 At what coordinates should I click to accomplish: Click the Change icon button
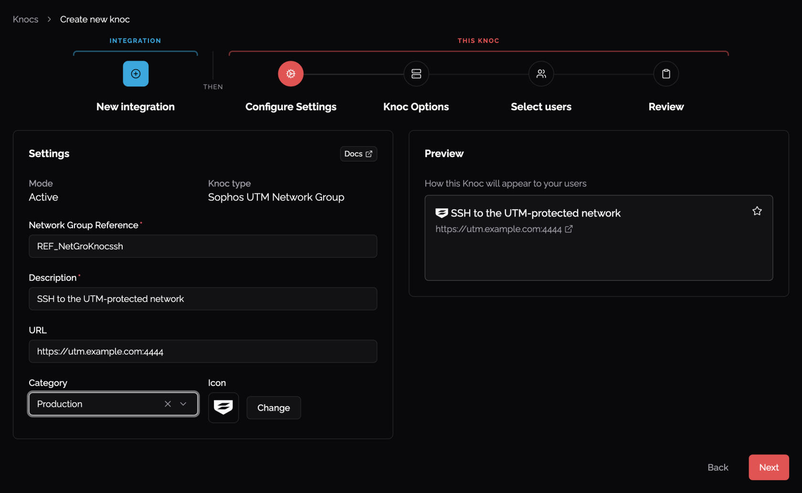point(274,407)
